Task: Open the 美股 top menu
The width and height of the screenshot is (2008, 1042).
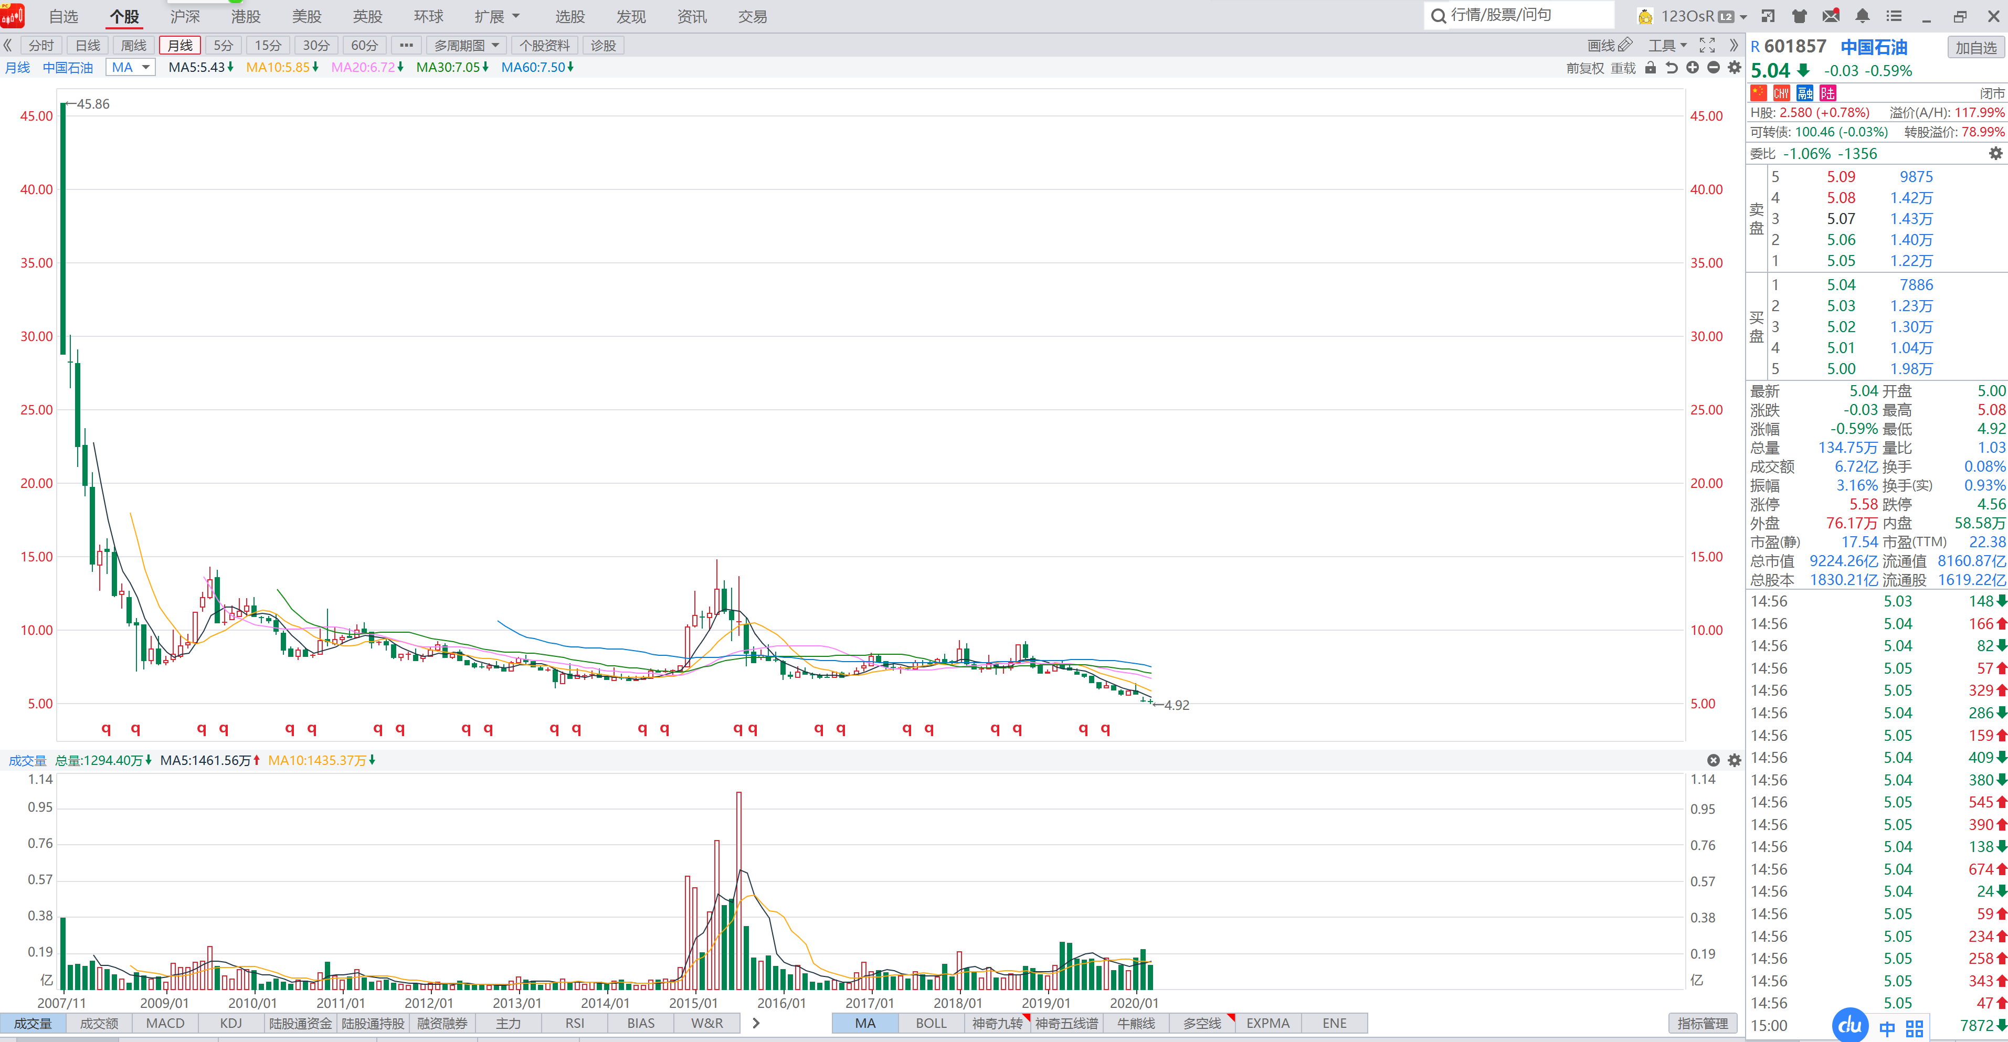Action: (307, 16)
